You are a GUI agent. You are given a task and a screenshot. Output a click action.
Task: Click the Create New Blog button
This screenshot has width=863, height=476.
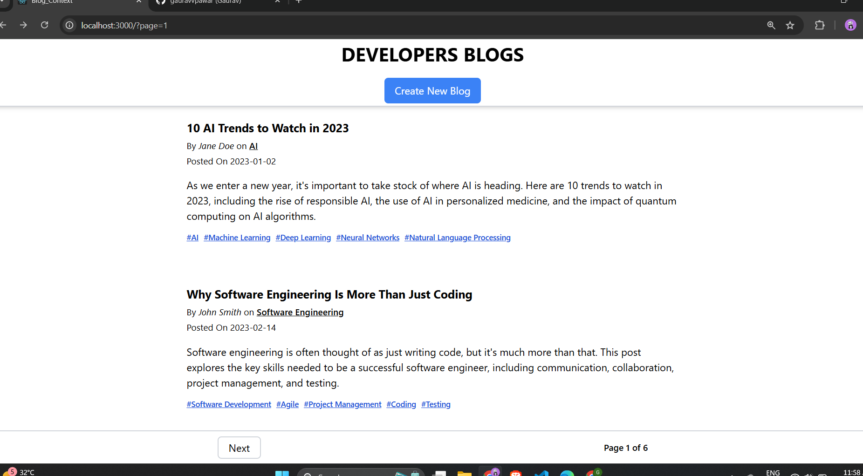432,91
